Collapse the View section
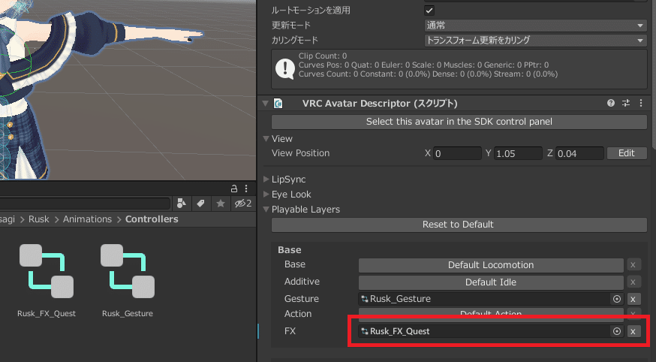656x362 pixels. coord(266,138)
